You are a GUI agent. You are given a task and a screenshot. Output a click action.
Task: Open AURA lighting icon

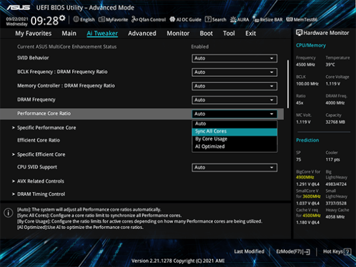coord(233,19)
